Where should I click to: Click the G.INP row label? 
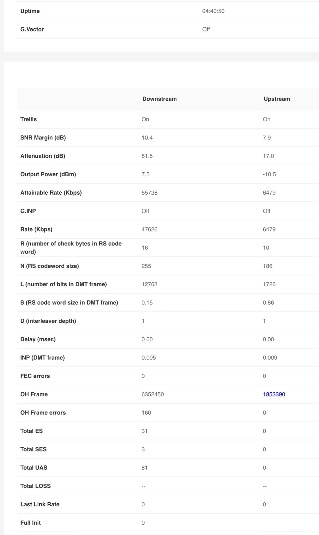28,211
